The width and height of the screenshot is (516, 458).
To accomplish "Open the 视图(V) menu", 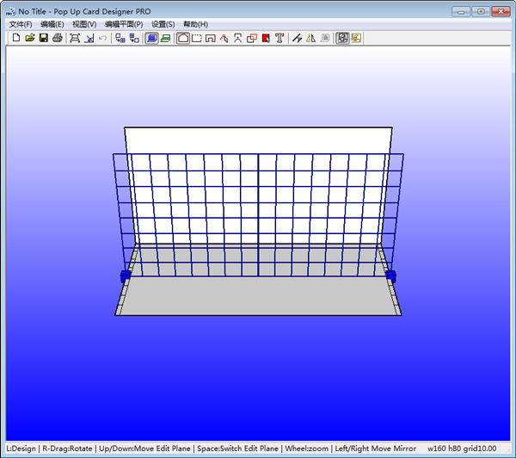I will [84, 24].
